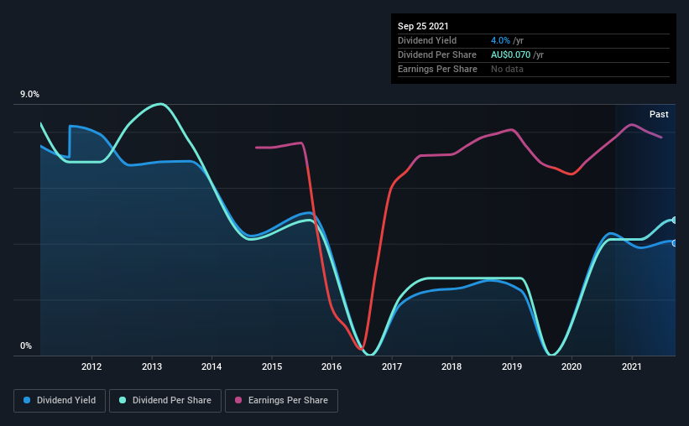Click the pink Earnings Per Share legend dot
Screen dimensions: 689x426
point(238,400)
